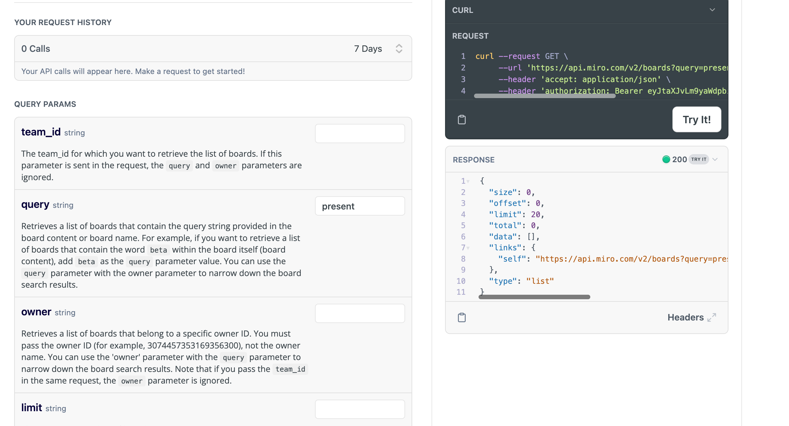Click the Try It! button
The width and height of the screenshot is (789, 426).
(x=697, y=119)
